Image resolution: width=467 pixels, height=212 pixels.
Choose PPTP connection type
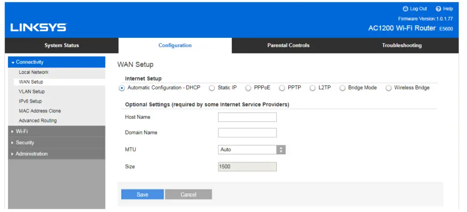click(282, 88)
